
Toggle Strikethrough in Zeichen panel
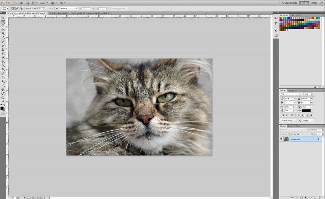pyautogui.click(x=311, y=115)
